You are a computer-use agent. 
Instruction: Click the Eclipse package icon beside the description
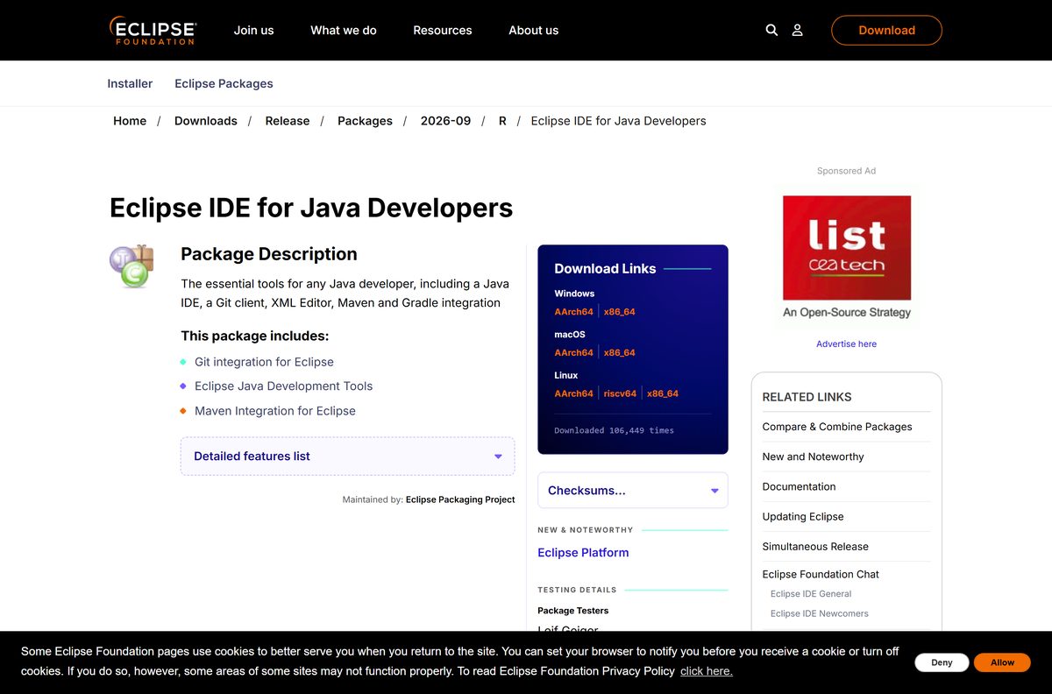click(x=131, y=266)
